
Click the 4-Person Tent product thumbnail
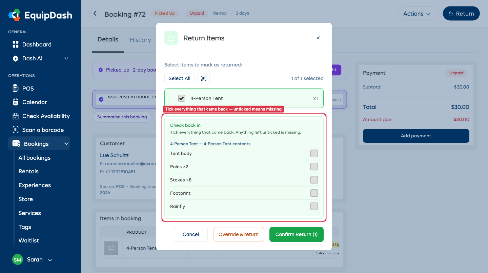tap(111, 248)
